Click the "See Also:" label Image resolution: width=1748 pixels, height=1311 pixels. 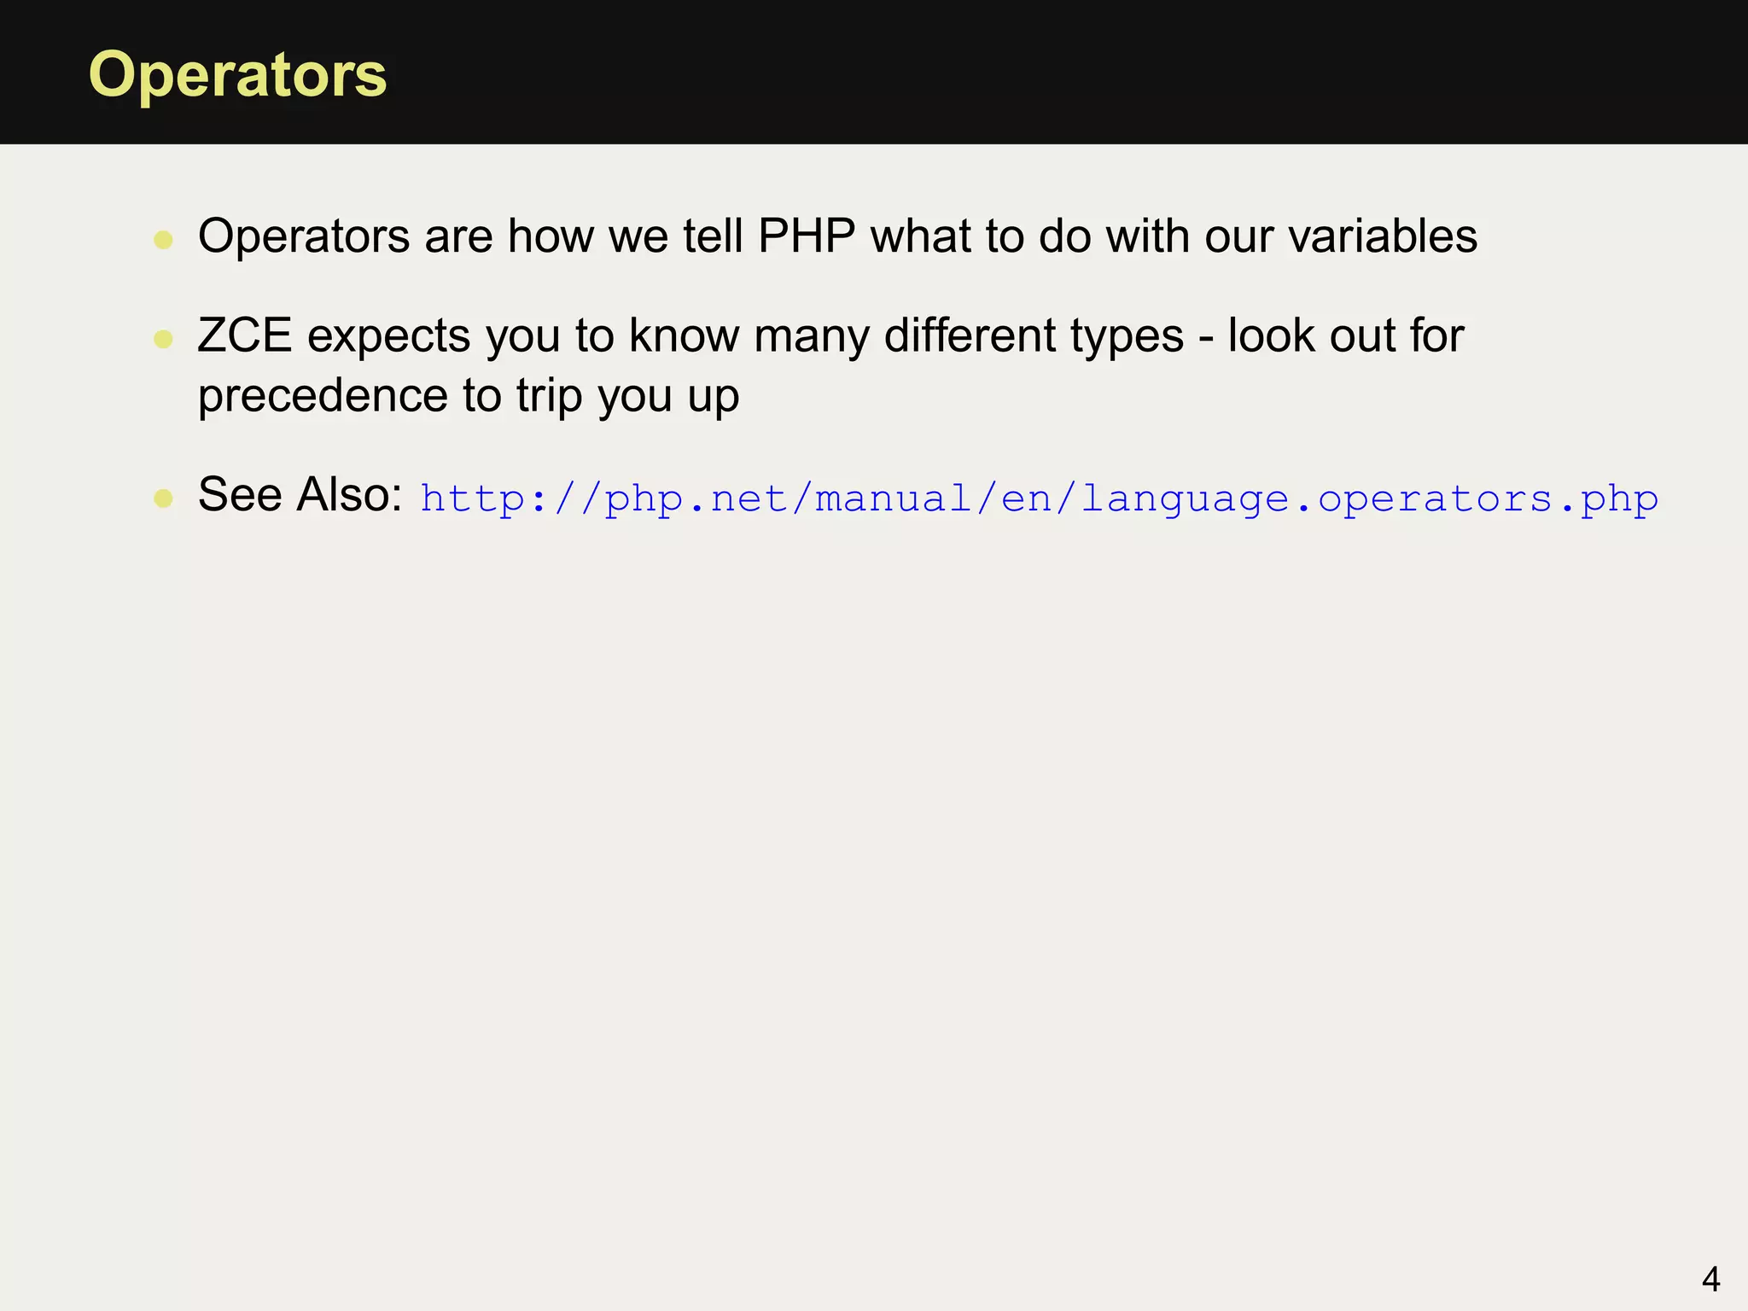pyautogui.click(x=300, y=494)
